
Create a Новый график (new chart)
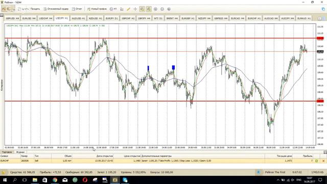pos(97,9)
